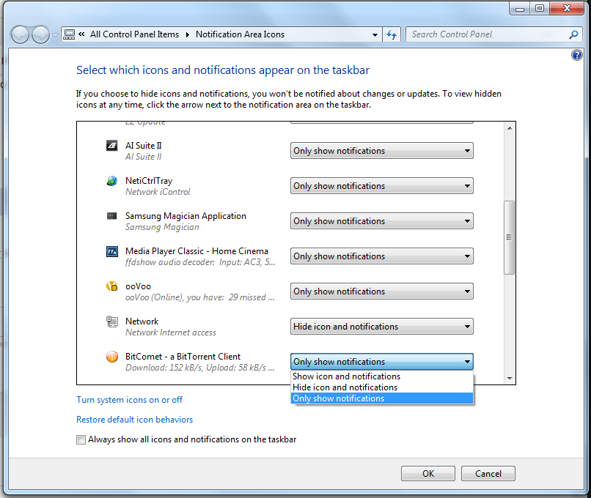The image size is (591, 498).
Task: Click ooVoo missed calls description text
Action: pyautogui.click(x=199, y=297)
